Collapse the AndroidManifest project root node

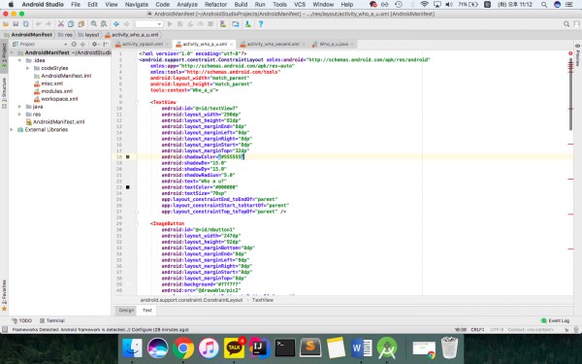point(13,52)
